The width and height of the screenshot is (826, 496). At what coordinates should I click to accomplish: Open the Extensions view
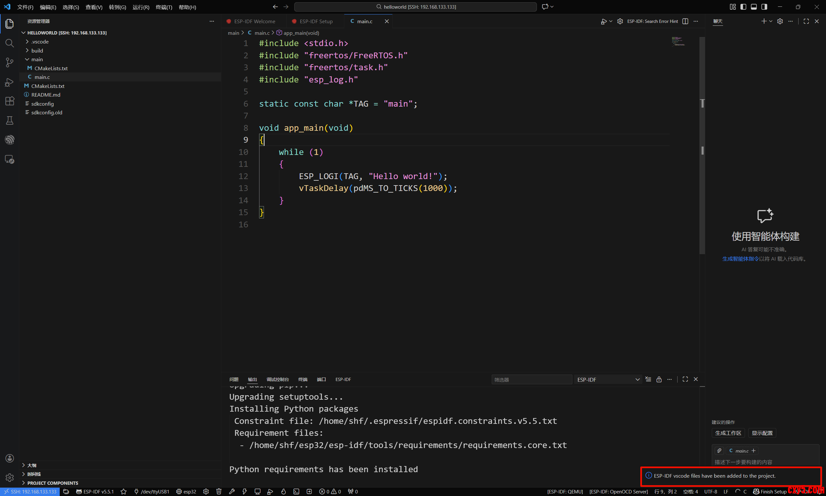pyautogui.click(x=9, y=101)
